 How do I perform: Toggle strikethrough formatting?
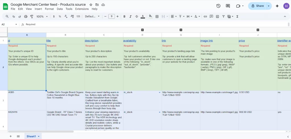(x=137, y=16)
